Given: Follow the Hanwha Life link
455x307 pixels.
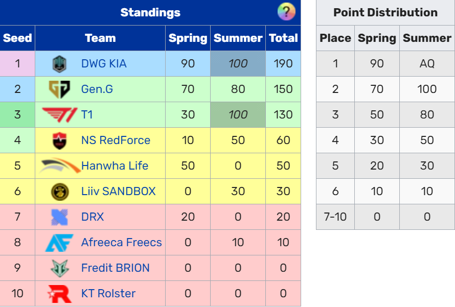Looking at the screenshot, I should (115, 166).
